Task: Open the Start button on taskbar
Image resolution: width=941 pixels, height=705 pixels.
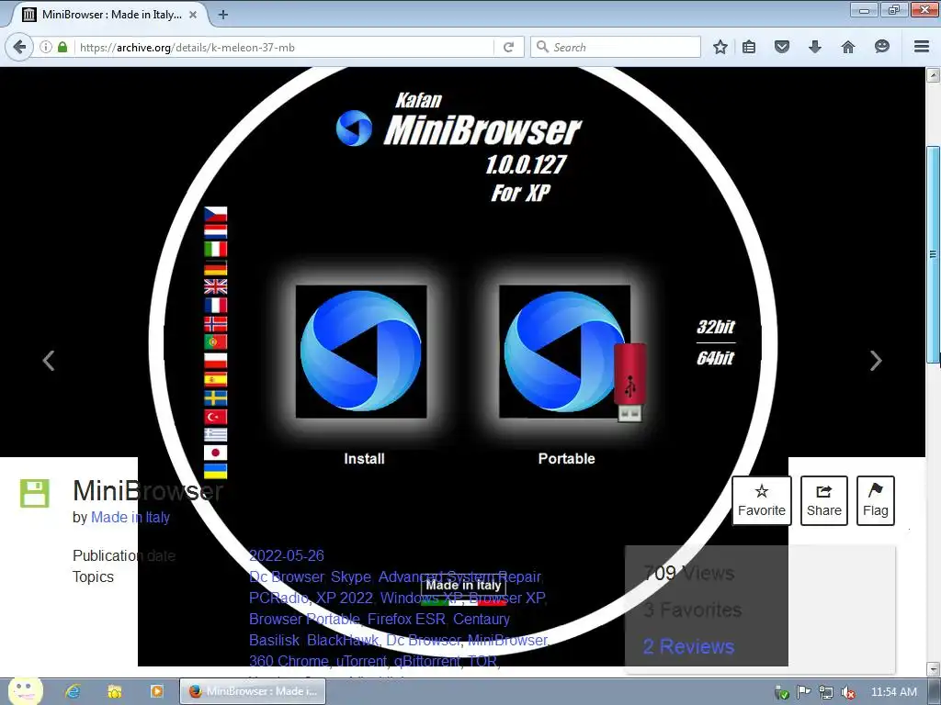Action: pyautogui.click(x=25, y=691)
